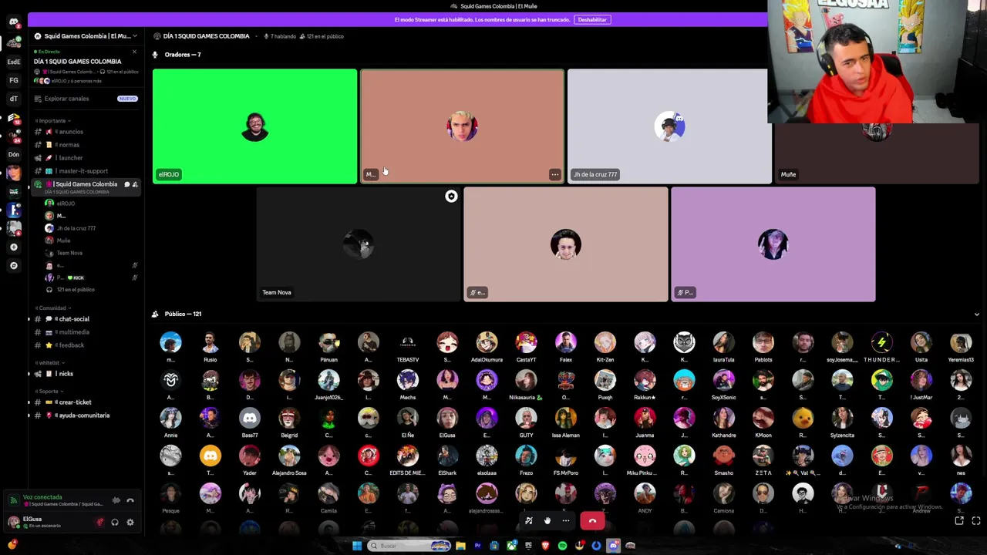Toggle noise suppression in voice connected panel
Screen dimensions: 987x555
click(x=116, y=500)
